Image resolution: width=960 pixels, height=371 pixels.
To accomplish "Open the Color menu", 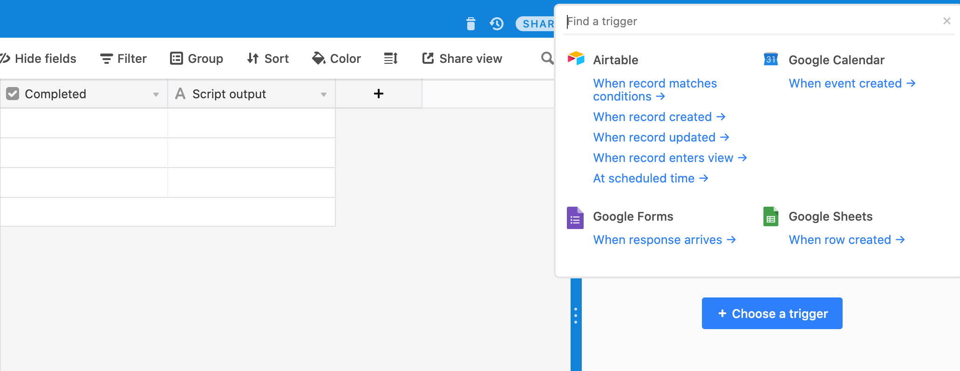I will pos(337,58).
